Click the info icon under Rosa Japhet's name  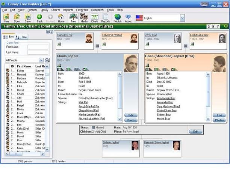coord(147,65)
